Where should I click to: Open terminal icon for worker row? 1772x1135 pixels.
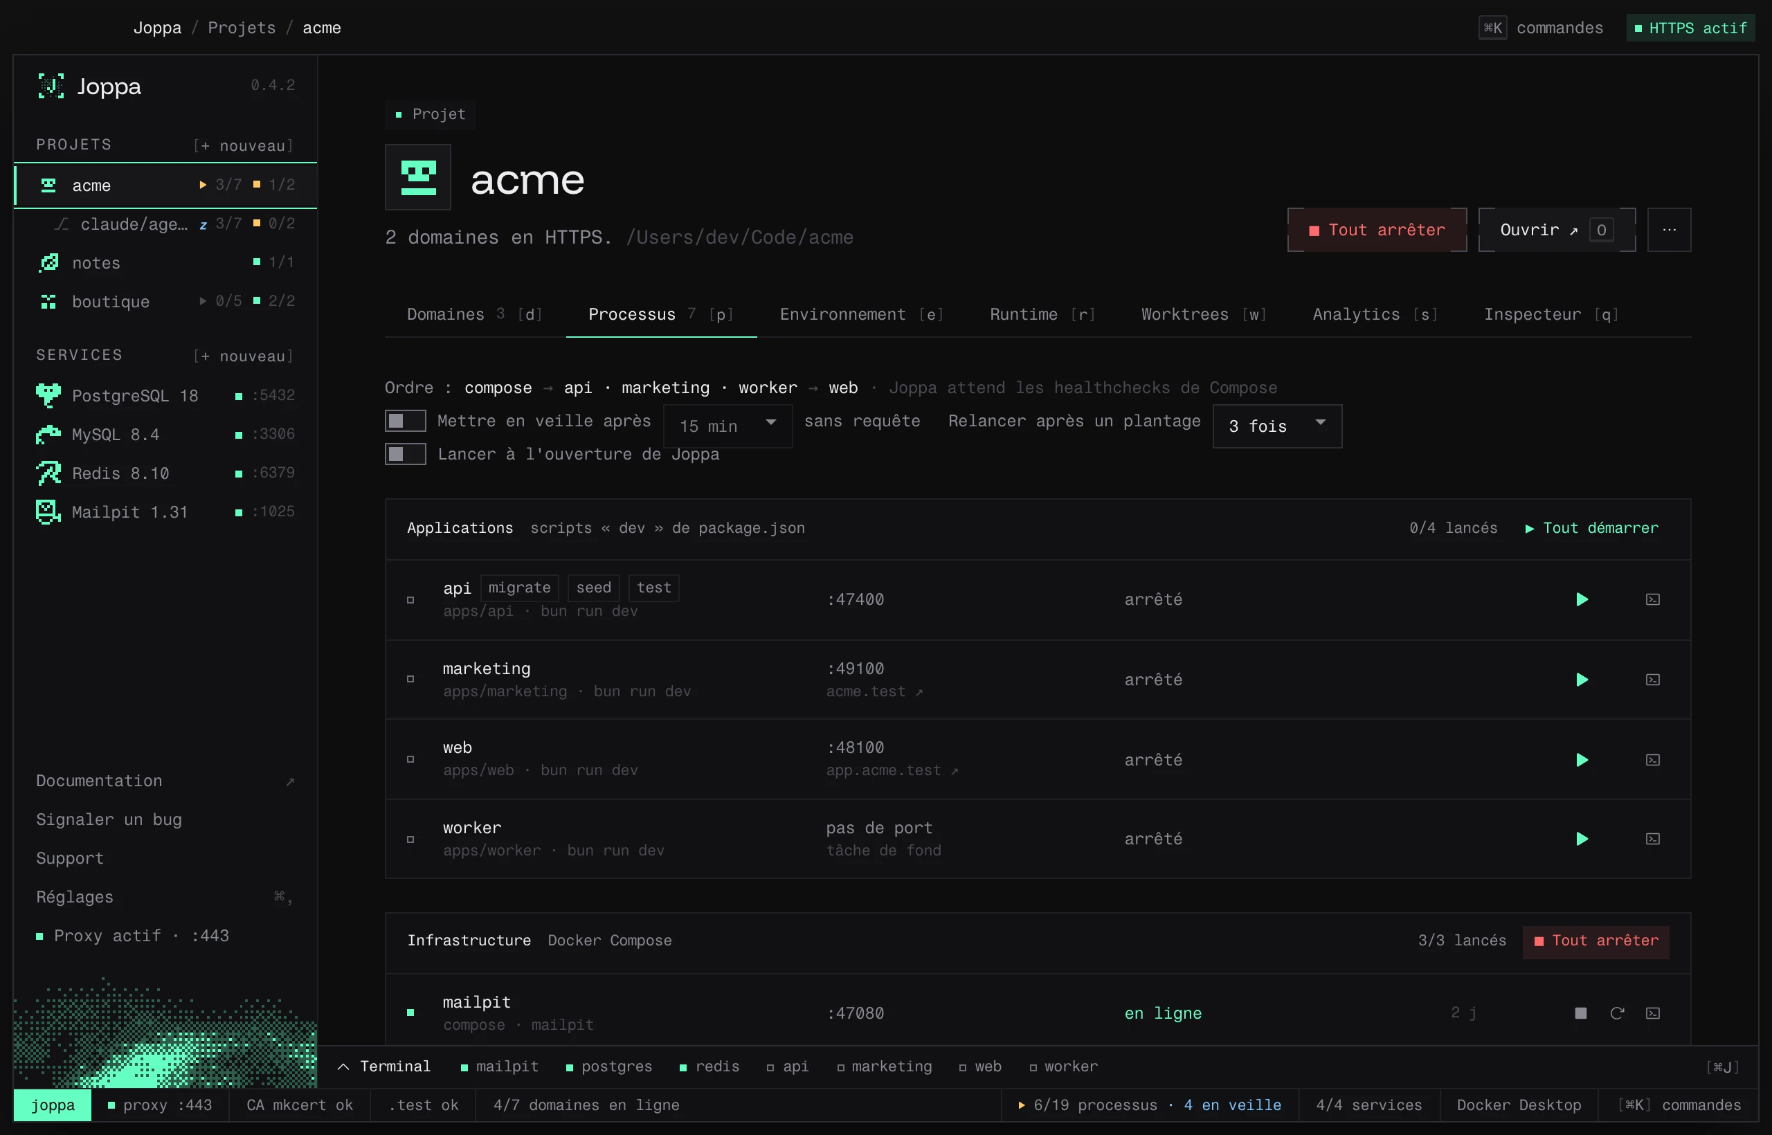(x=1652, y=839)
